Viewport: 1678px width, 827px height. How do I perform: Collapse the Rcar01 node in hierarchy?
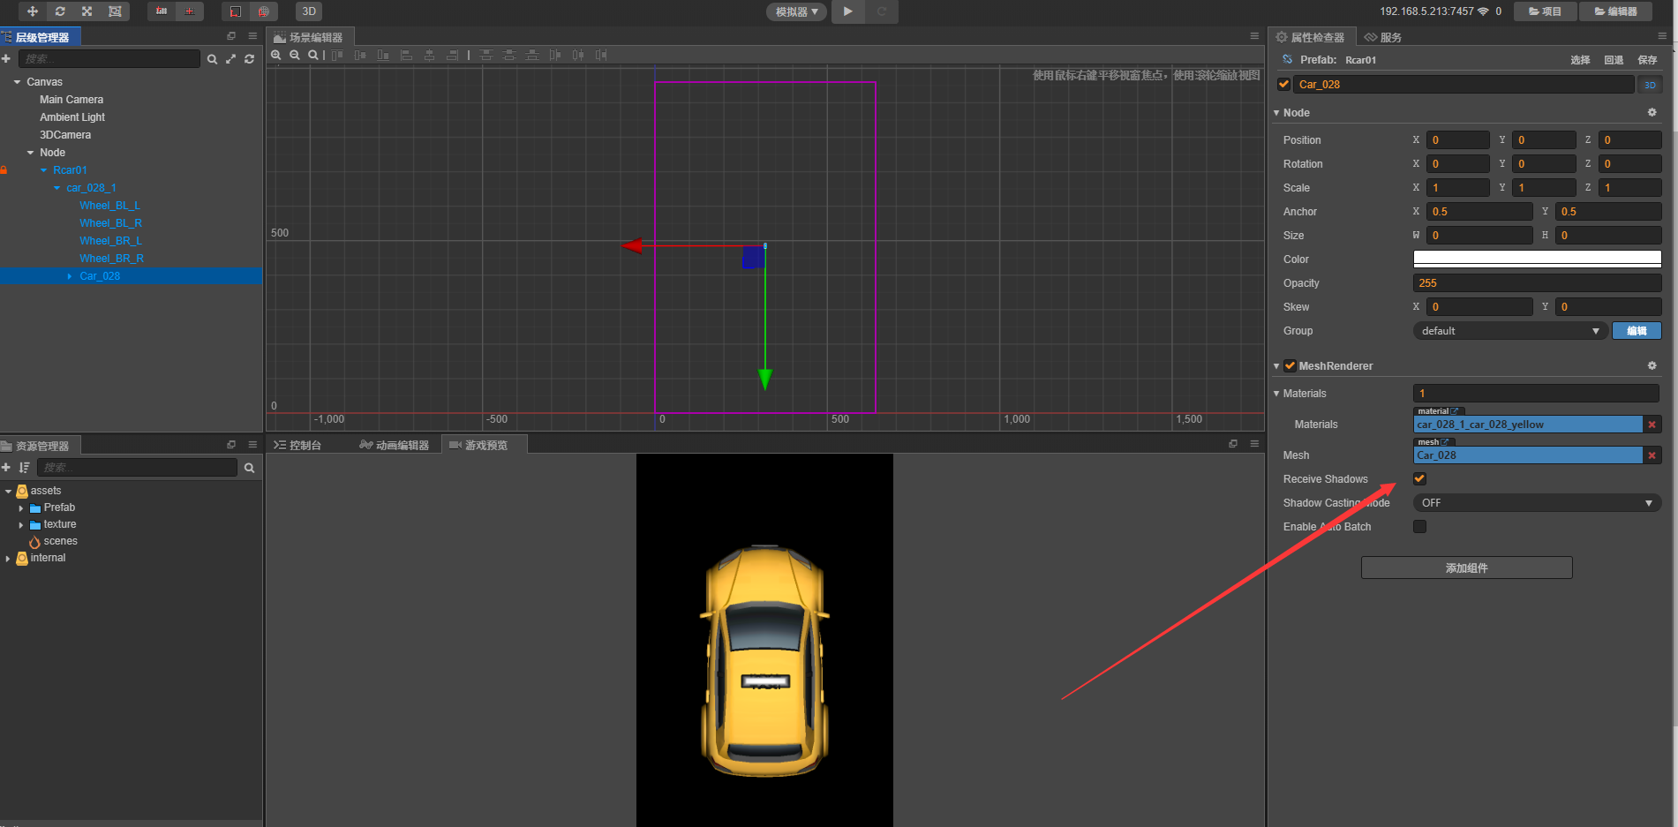pos(43,170)
